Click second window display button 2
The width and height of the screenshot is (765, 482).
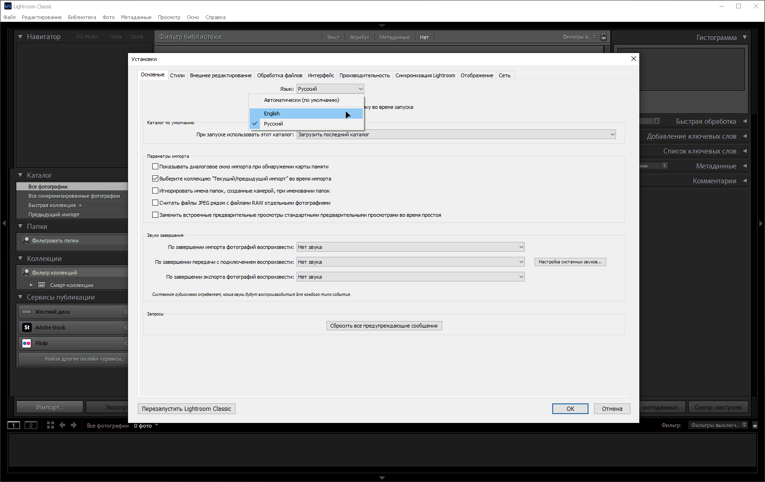pyautogui.click(x=31, y=425)
